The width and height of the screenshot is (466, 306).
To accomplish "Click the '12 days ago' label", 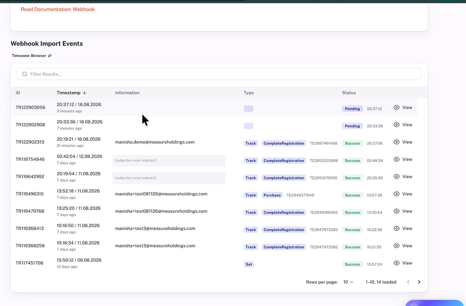I will pyautogui.click(x=67, y=267).
